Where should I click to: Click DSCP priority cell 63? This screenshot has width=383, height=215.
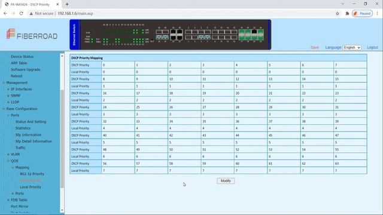tap(350, 164)
